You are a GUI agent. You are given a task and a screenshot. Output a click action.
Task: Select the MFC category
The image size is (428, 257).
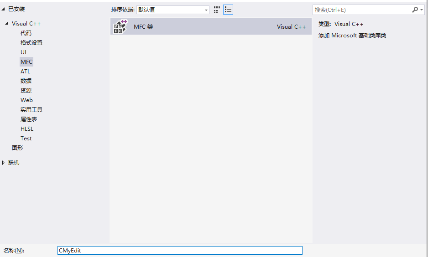pyautogui.click(x=26, y=62)
